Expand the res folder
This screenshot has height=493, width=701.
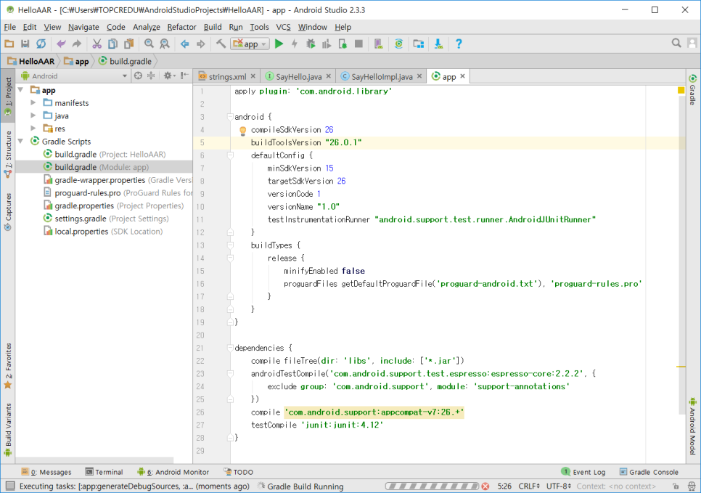click(33, 129)
